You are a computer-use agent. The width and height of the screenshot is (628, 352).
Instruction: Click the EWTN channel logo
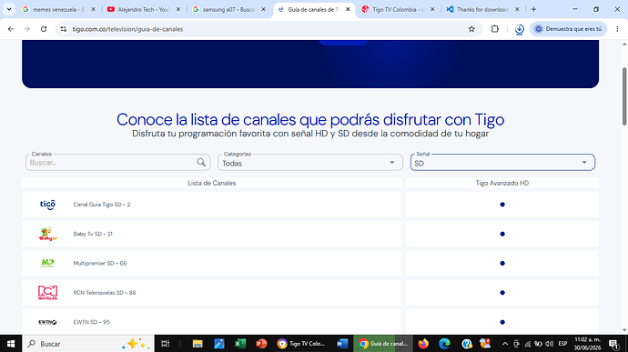pos(47,322)
